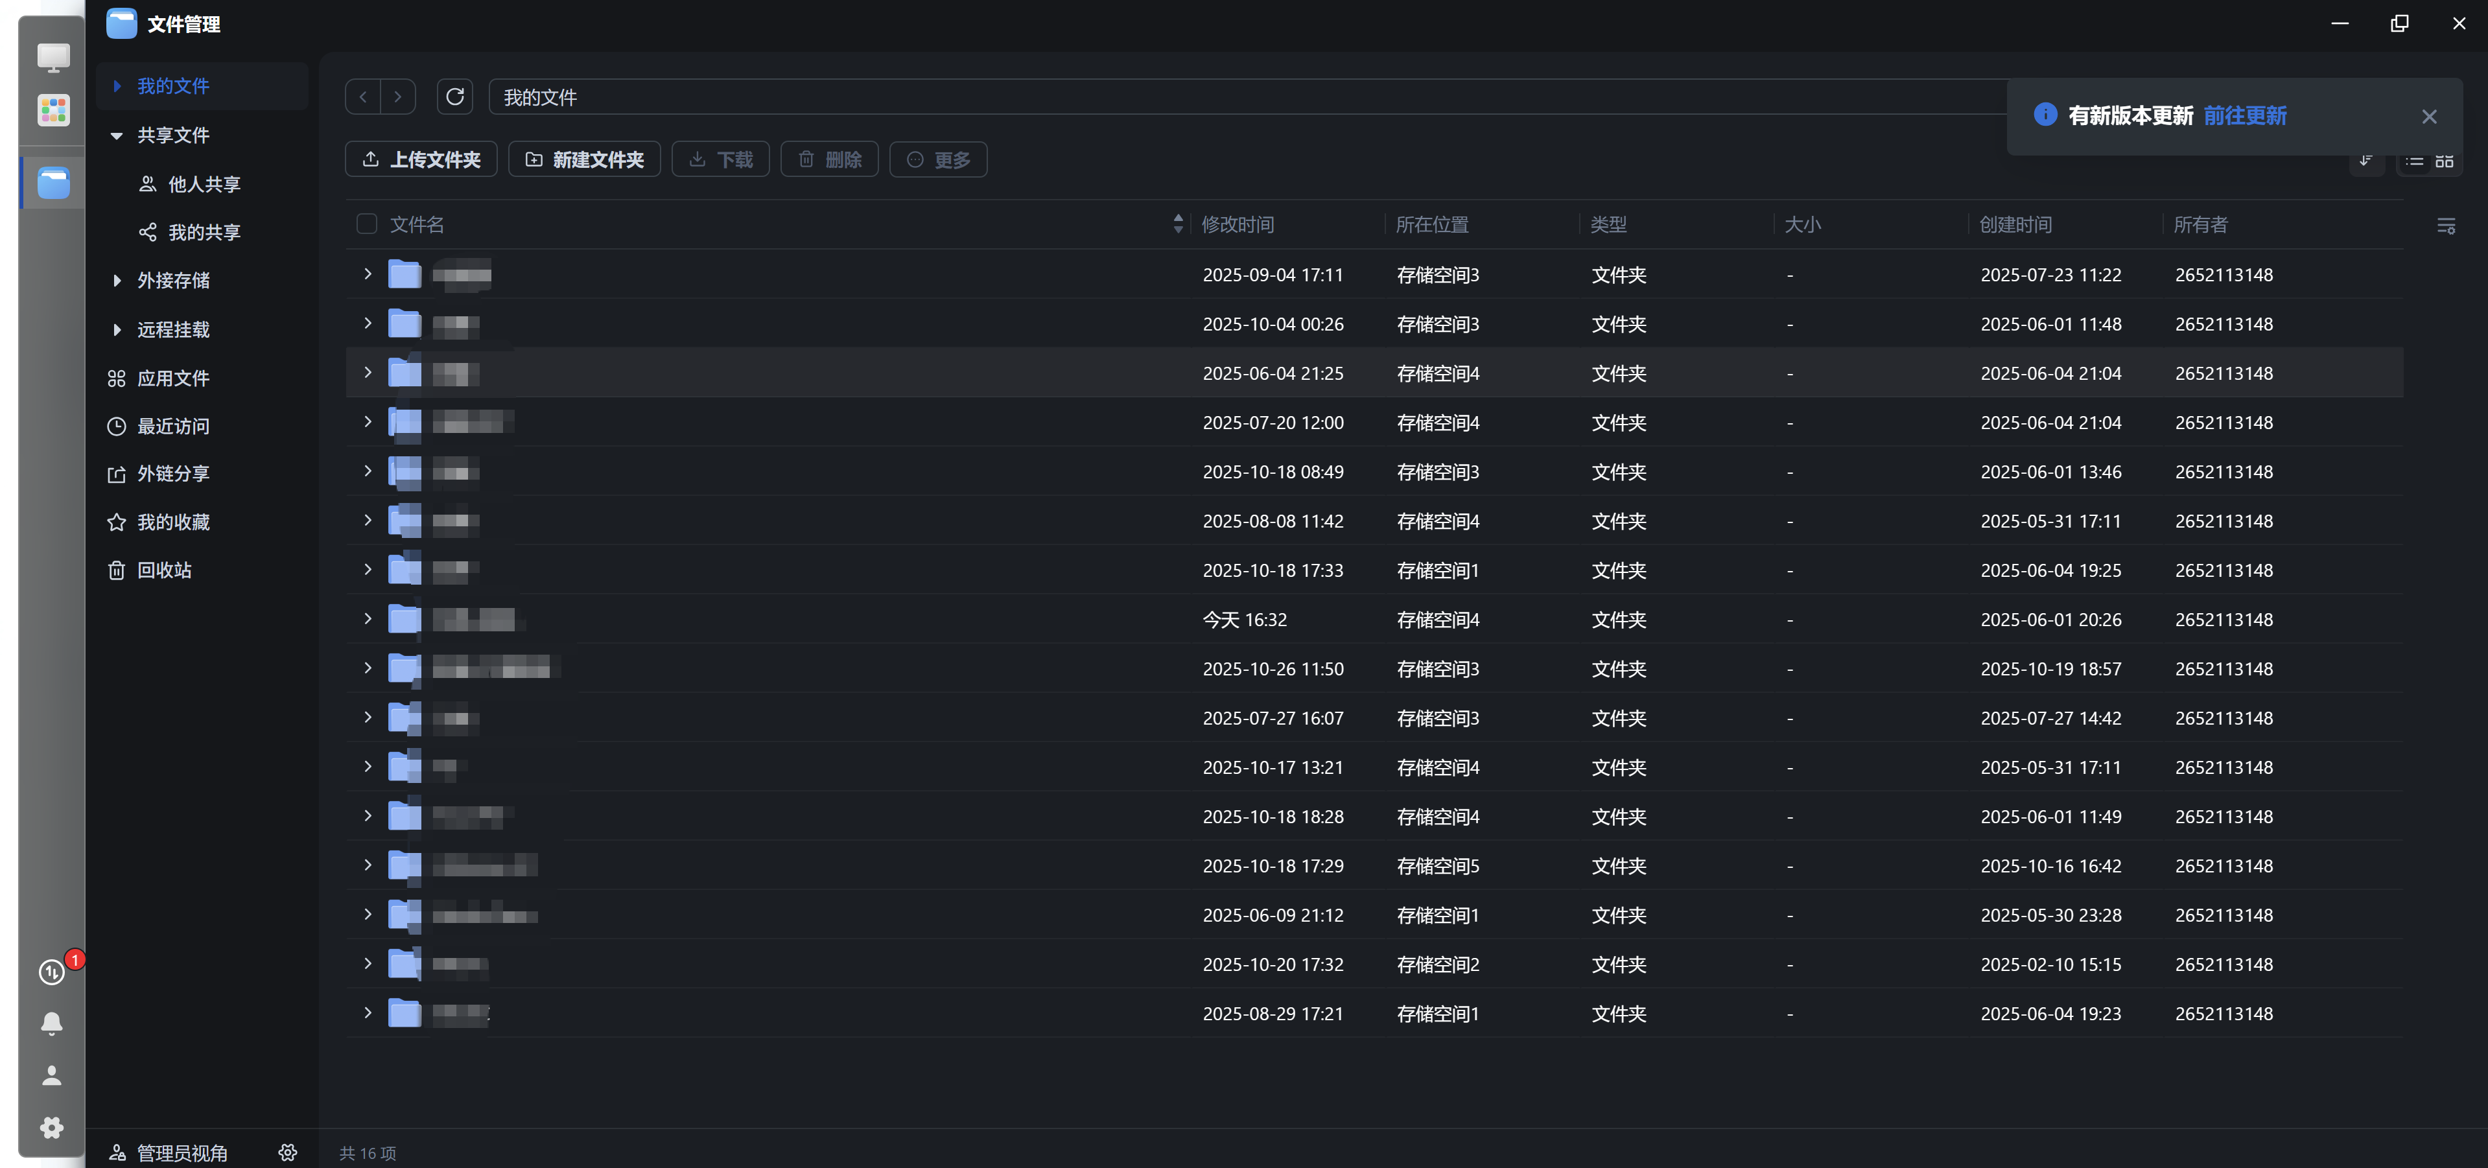Open the notification bell in the dock
The image size is (2488, 1168).
point(52,1023)
